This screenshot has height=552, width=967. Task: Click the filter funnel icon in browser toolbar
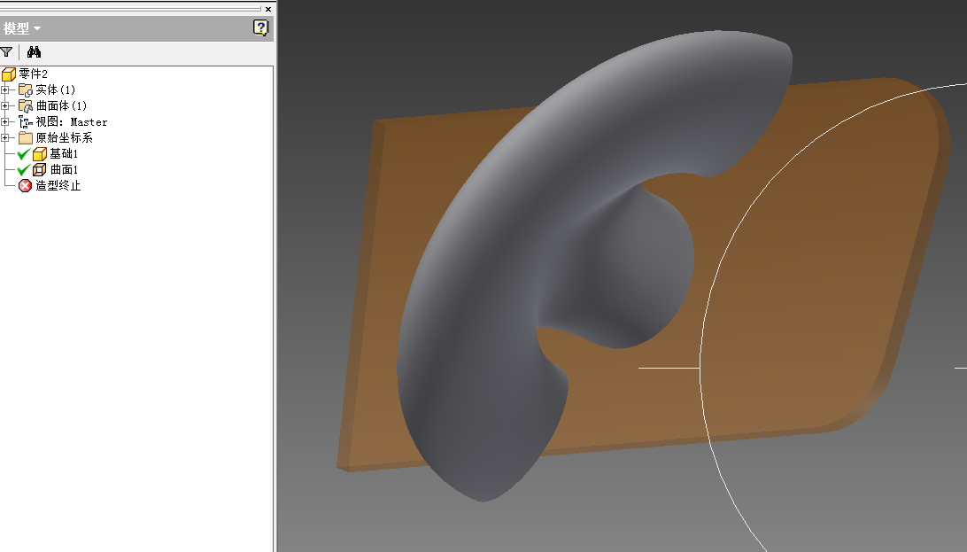point(7,51)
